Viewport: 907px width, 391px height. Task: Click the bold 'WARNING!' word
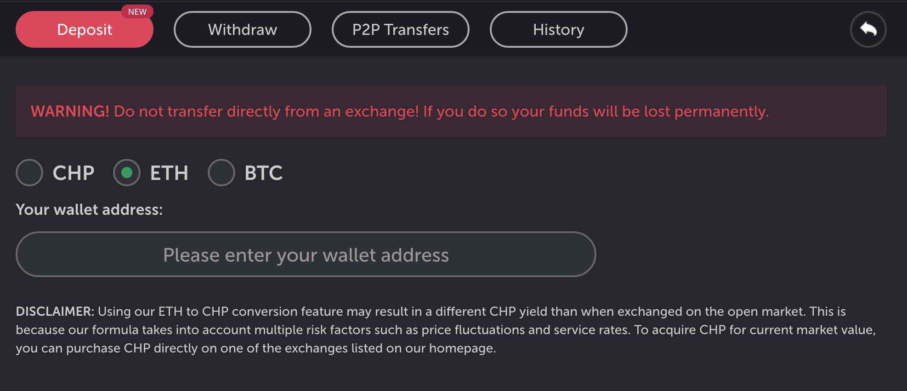click(x=70, y=111)
